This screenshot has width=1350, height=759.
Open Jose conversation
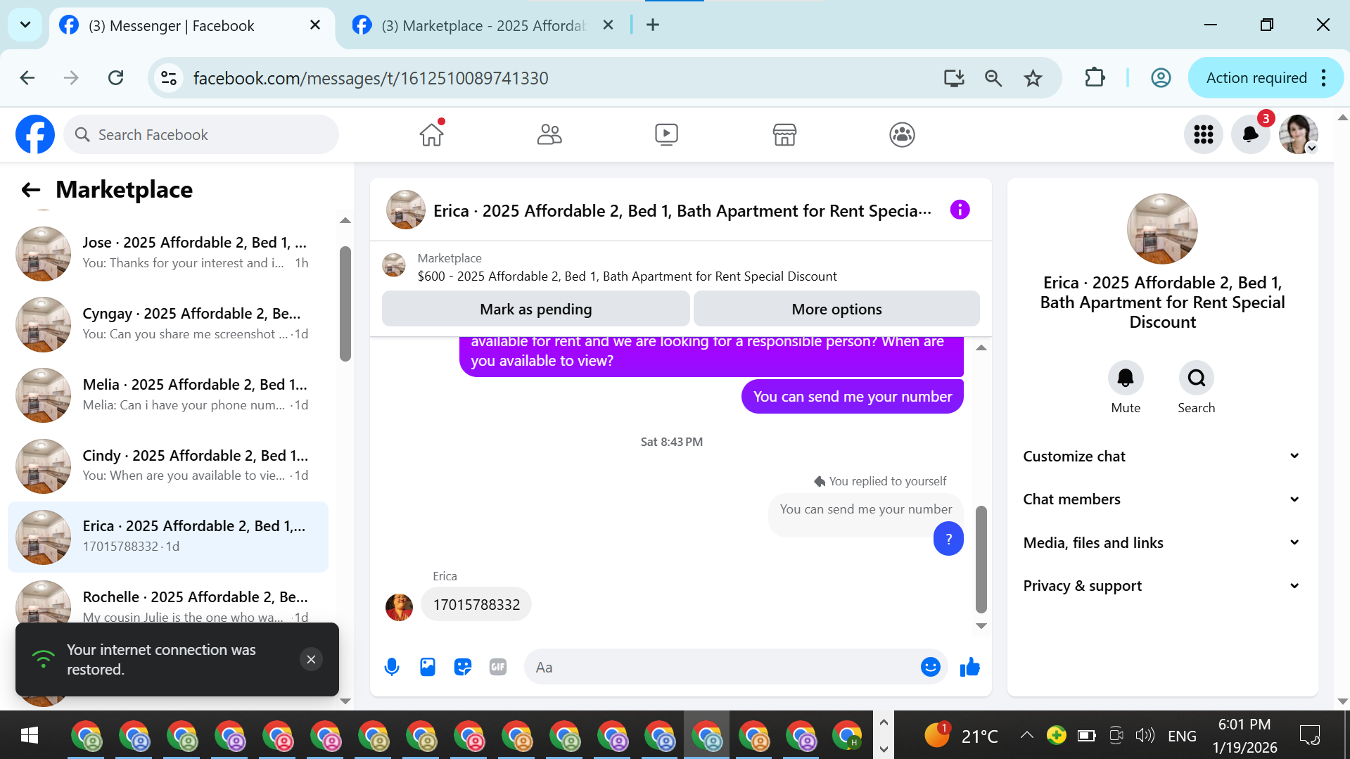click(x=168, y=253)
